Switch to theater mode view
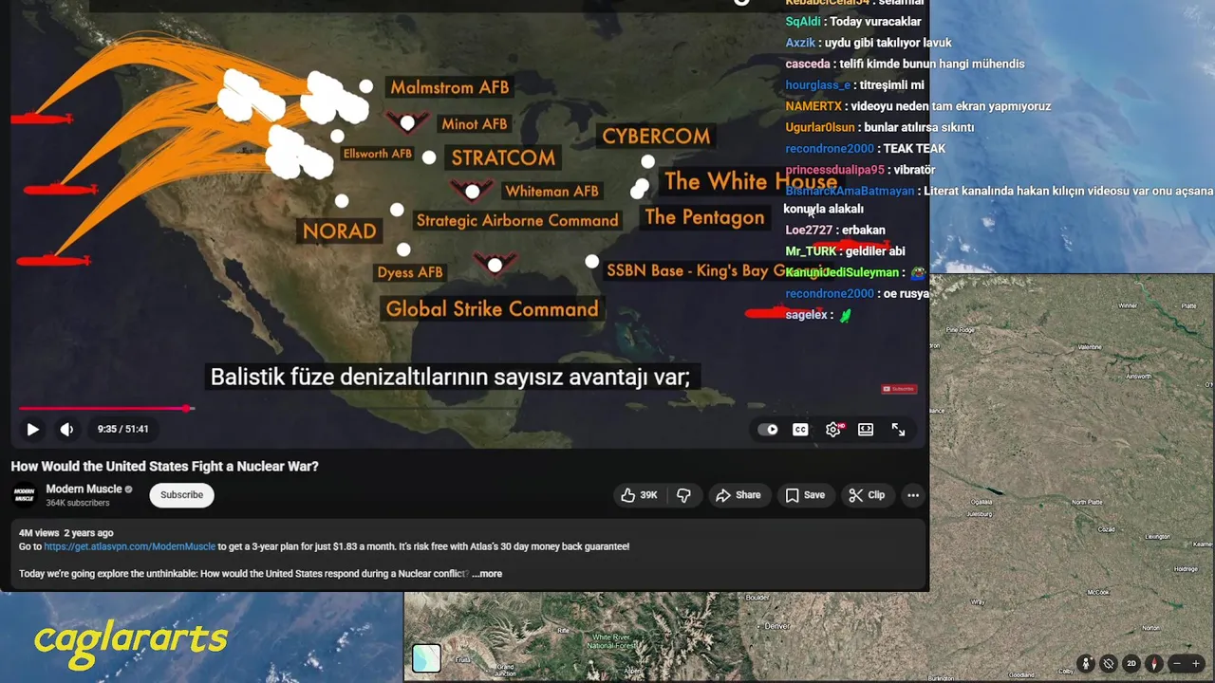 [x=866, y=430]
